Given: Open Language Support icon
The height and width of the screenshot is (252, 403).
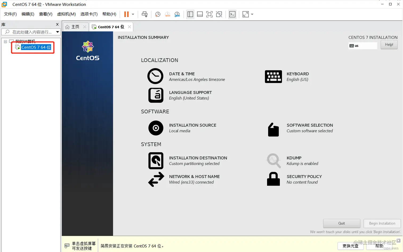Looking at the screenshot, I should (156, 95).
